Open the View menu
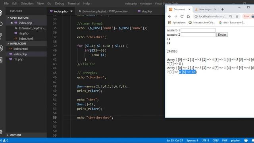This screenshot has height=143, width=254. point(40,4)
